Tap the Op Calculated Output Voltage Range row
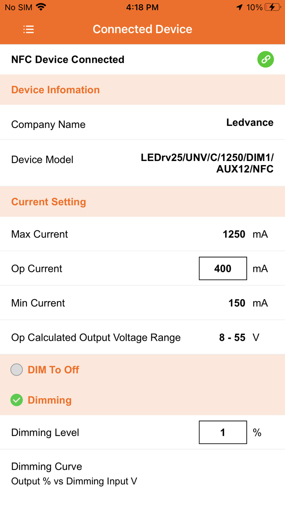 pos(96,337)
